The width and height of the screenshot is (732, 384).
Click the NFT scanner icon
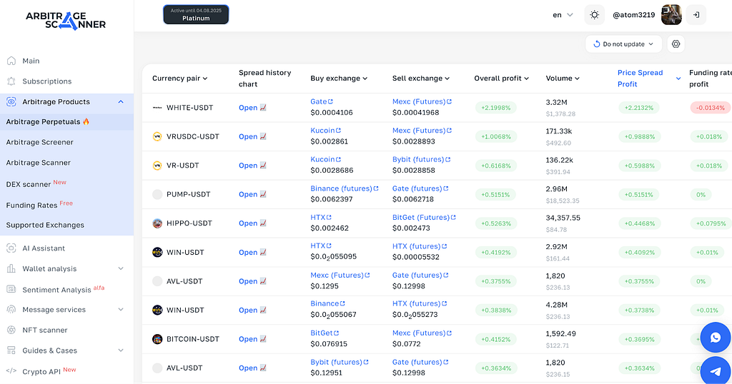pyautogui.click(x=11, y=330)
